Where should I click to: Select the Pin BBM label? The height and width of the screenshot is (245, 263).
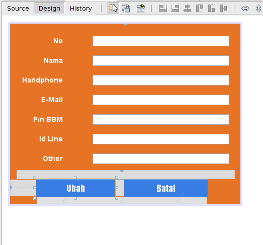coord(48,119)
